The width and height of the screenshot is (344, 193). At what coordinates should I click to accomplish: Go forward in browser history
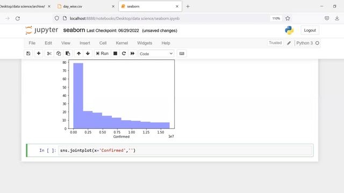pos(8,18)
